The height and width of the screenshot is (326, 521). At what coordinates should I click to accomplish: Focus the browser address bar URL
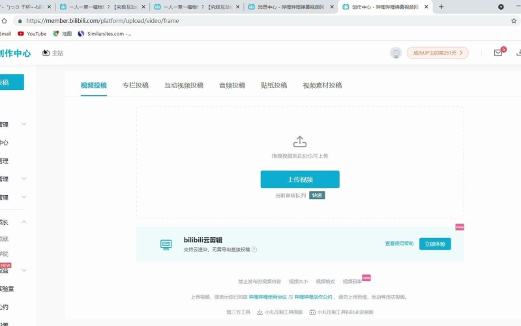(x=102, y=21)
